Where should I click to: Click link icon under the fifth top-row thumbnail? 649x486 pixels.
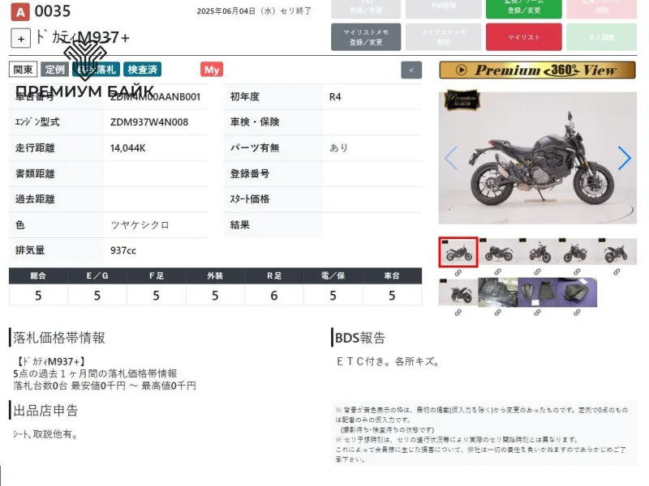pos(617,272)
